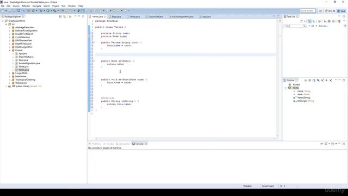Open the Window menu
Viewport: 348px width, 196px height.
coord(72,6)
